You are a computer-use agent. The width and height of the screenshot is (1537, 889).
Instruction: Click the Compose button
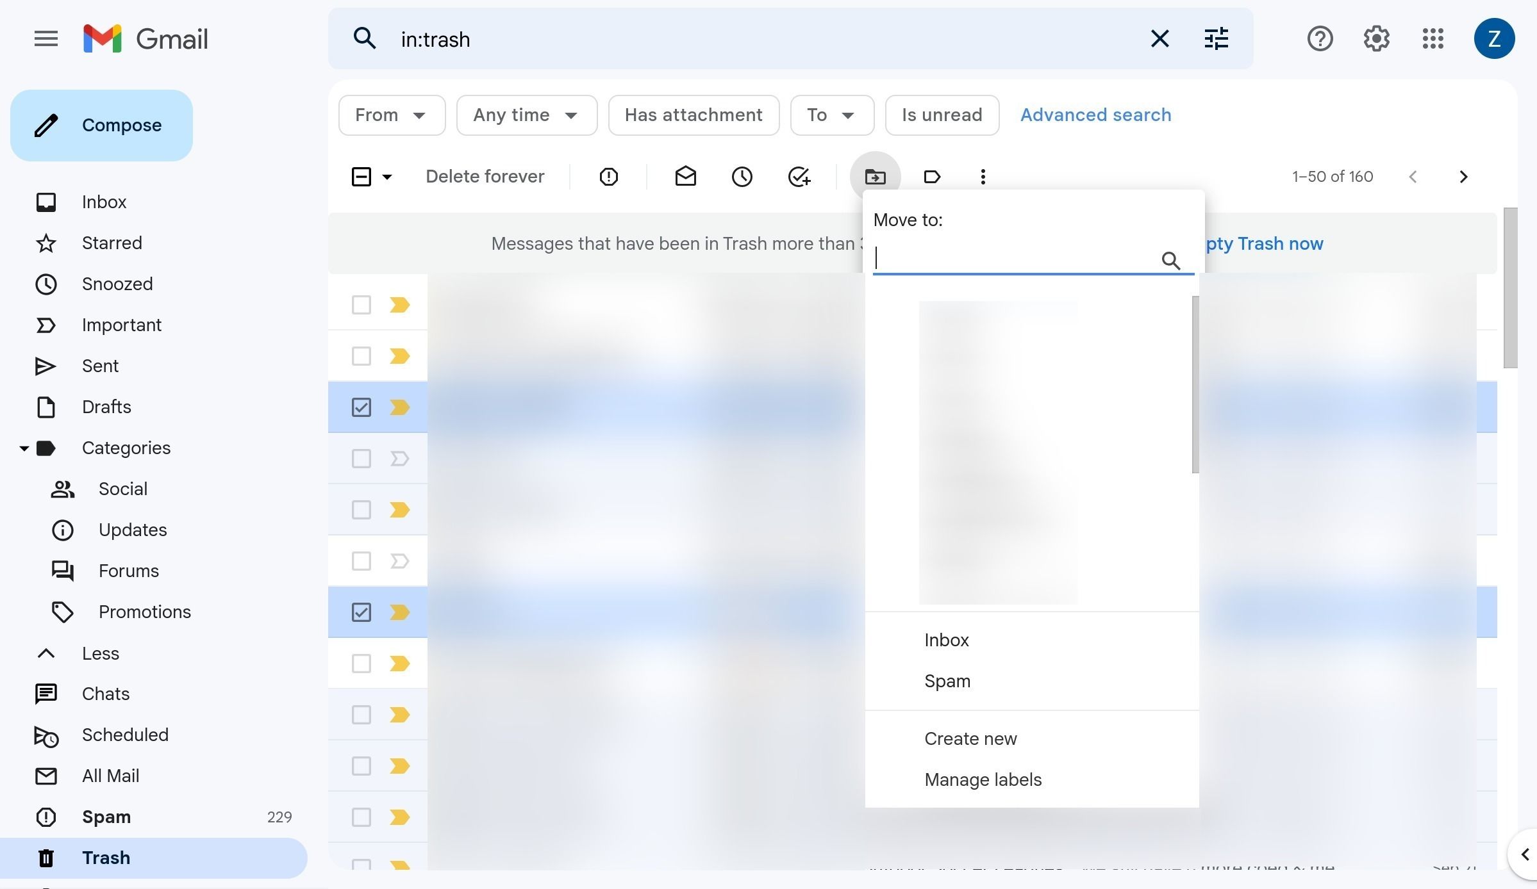(101, 125)
